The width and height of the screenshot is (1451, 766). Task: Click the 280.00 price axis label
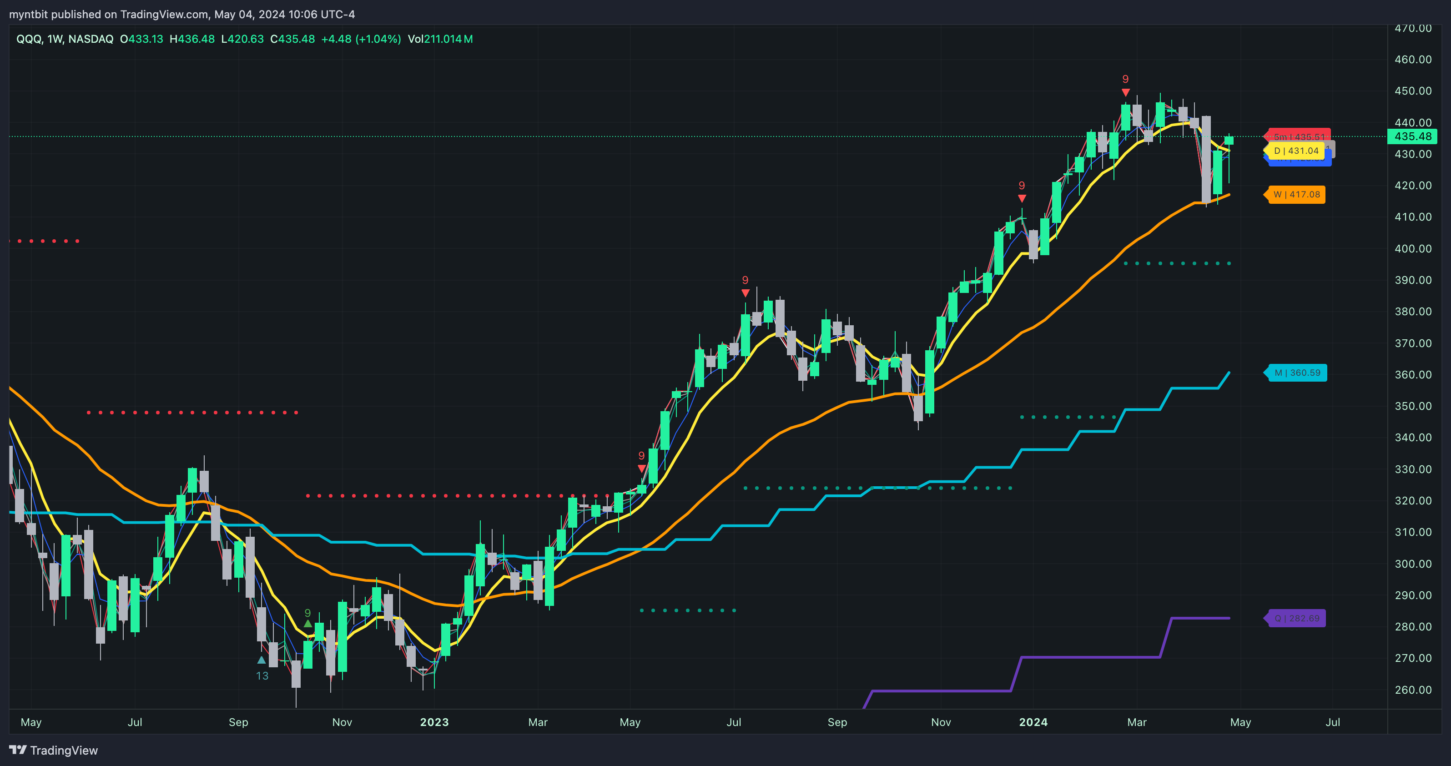click(x=1413, y=626)
